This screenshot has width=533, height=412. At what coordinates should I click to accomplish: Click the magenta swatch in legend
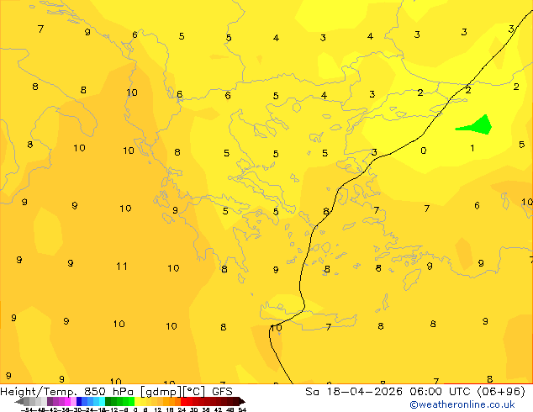click(67, 402)
